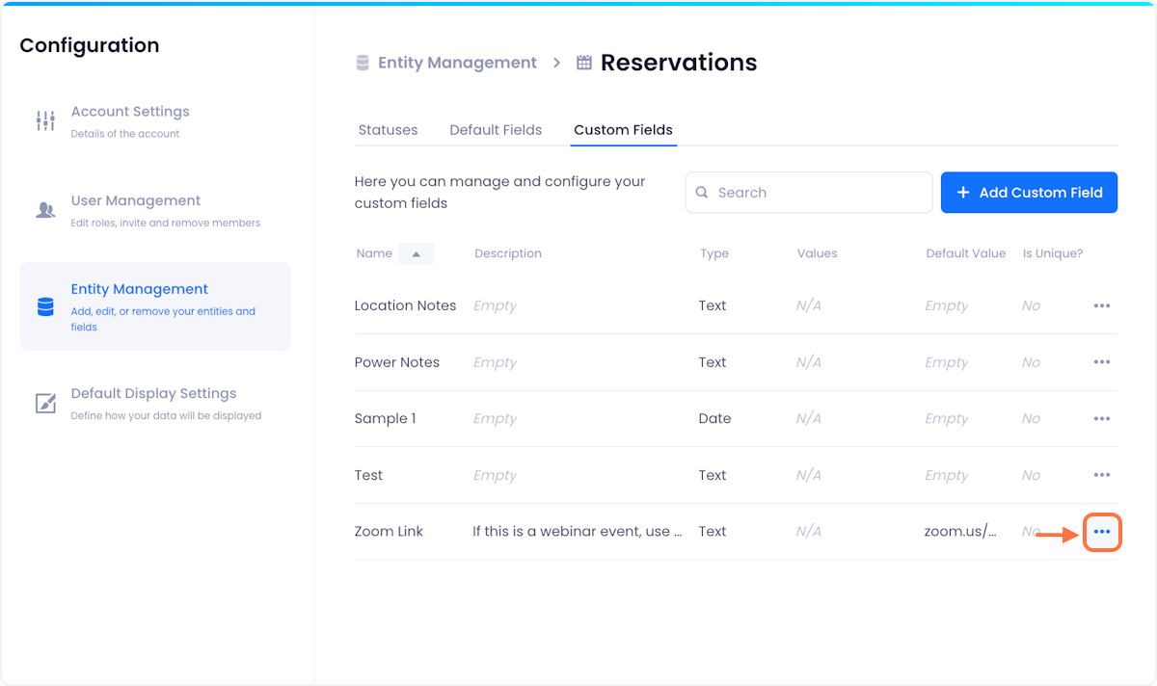Viewport: 1157px width, 686px height.
Task: Select the Type column header
Action: (714, 253)
